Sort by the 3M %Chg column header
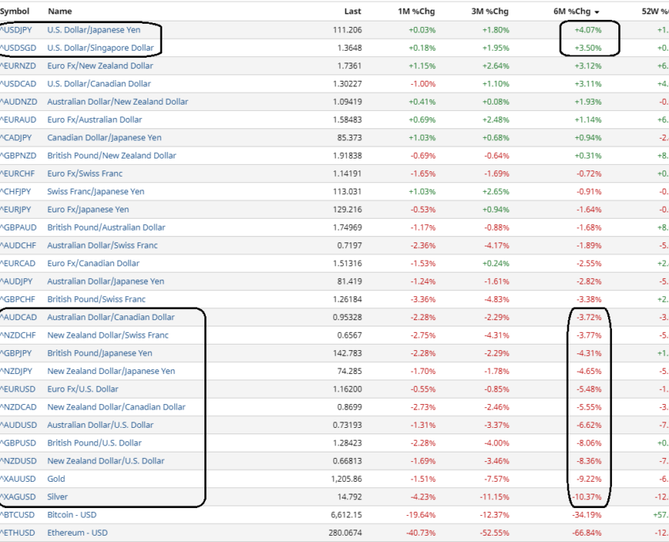669x542 pixels. pos(491,11)
